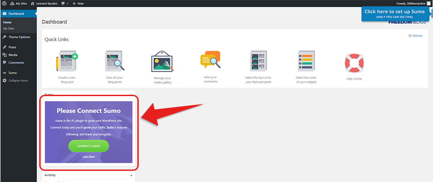This screenshot has height=182, width=433.
Task: Open My Sites in the sidebar submenu
Action: coord(8,28)
